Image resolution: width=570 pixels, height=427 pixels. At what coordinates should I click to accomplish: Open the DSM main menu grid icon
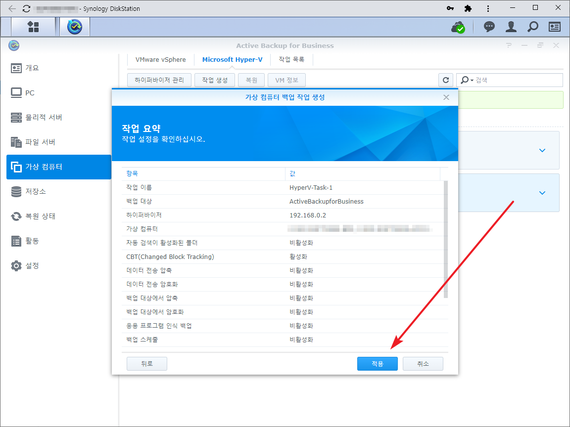tap(33, 27)
